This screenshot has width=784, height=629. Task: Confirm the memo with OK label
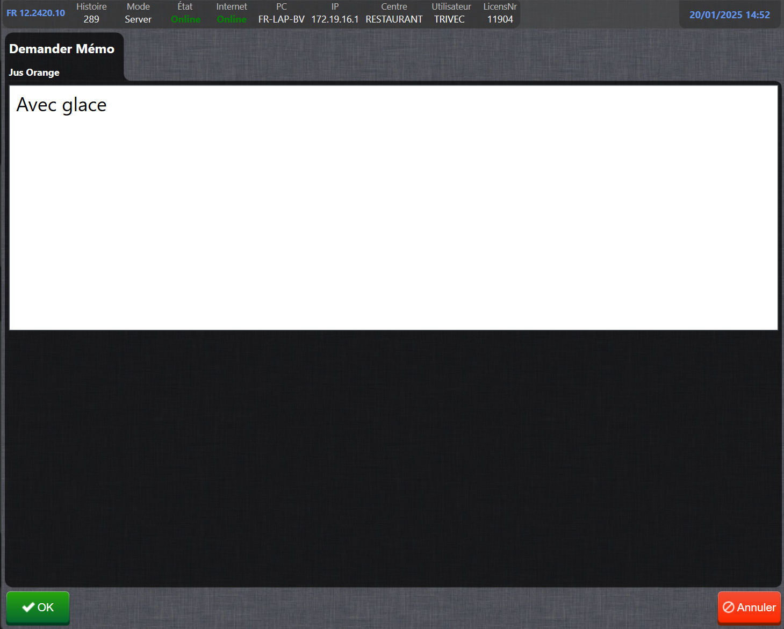tap(46, 608)
